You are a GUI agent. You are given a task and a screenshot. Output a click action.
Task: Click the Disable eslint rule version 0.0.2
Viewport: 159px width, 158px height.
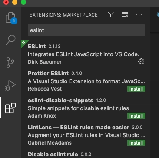(86, 154)
